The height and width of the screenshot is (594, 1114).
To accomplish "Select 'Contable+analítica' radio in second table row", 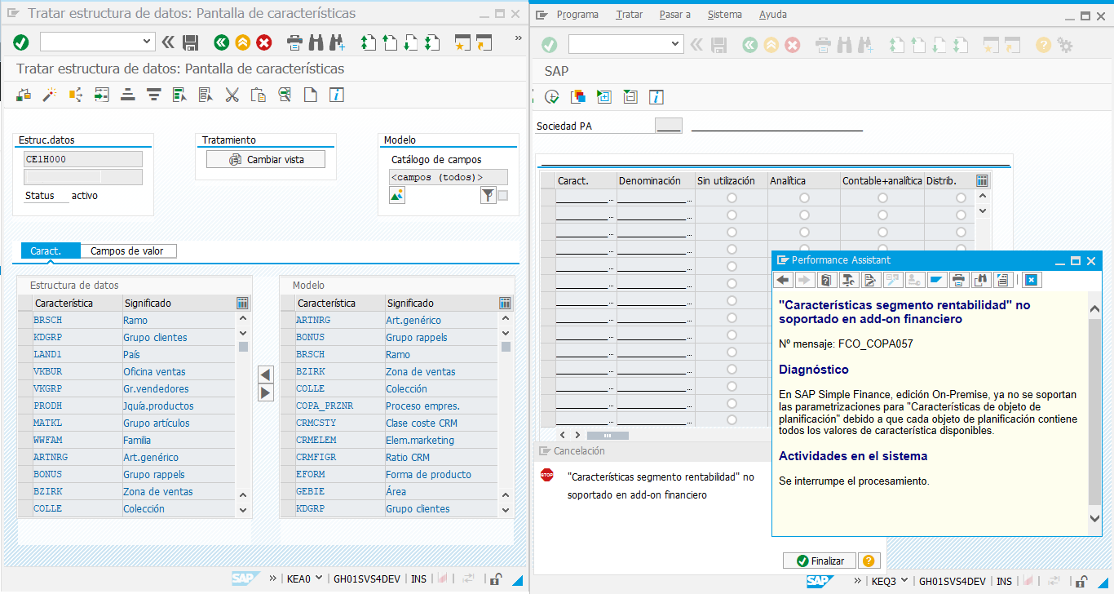I will point(883,215).
